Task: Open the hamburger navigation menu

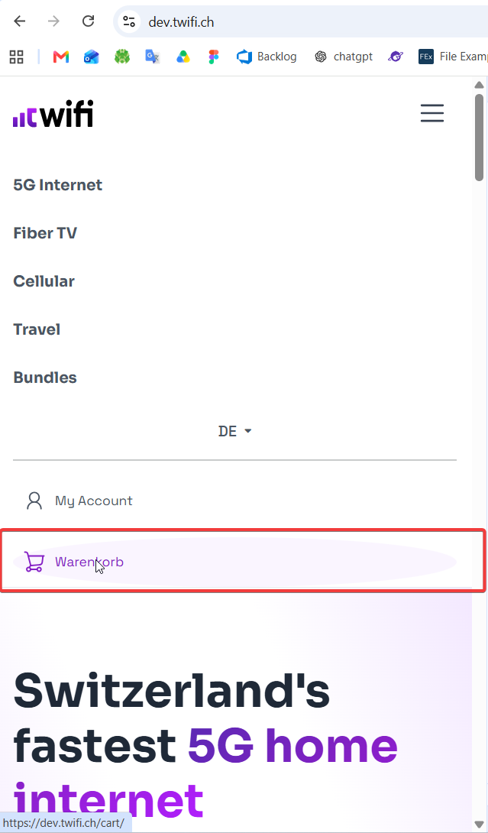Action: click(431, 113)
